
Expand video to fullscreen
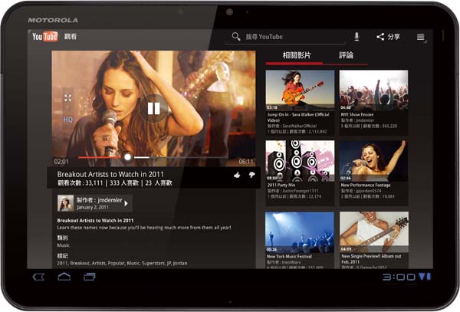[67, 98]
